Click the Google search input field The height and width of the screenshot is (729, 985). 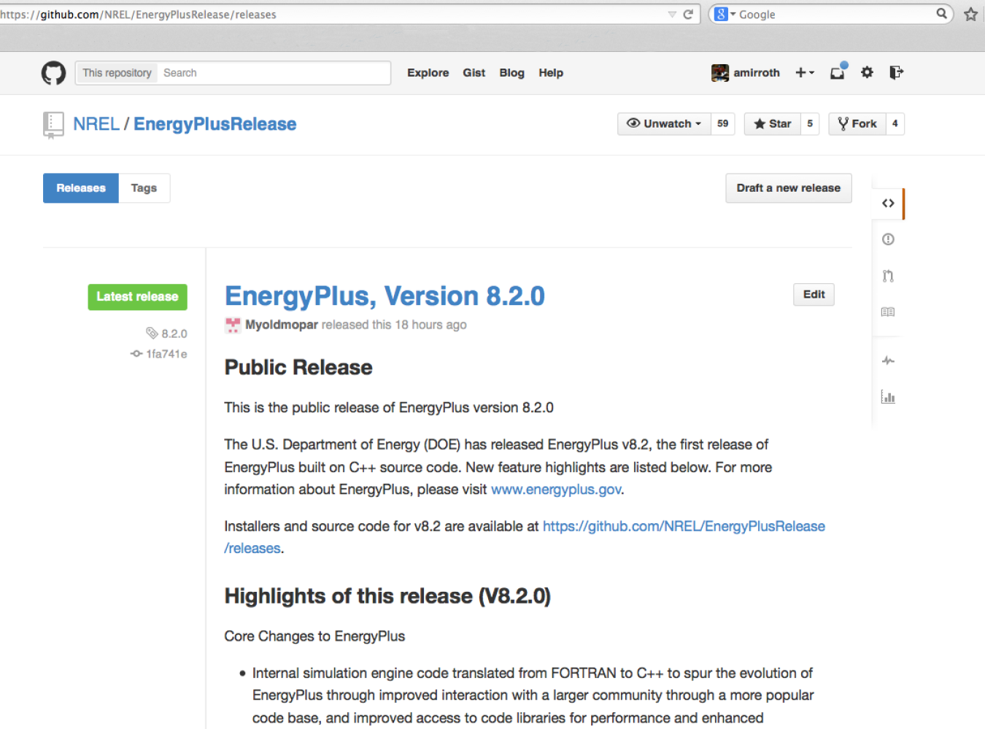tap(835, 15)
